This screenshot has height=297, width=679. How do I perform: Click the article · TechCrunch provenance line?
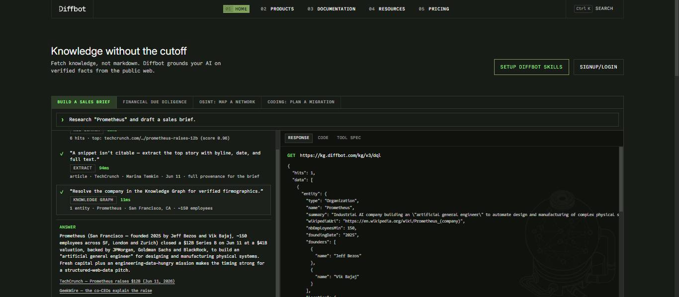[x=165, y=176]
